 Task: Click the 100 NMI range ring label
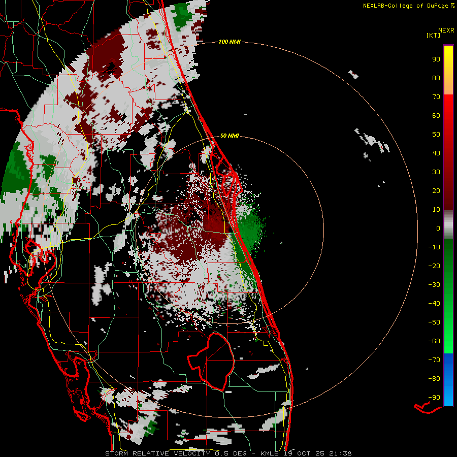point(230,42)
